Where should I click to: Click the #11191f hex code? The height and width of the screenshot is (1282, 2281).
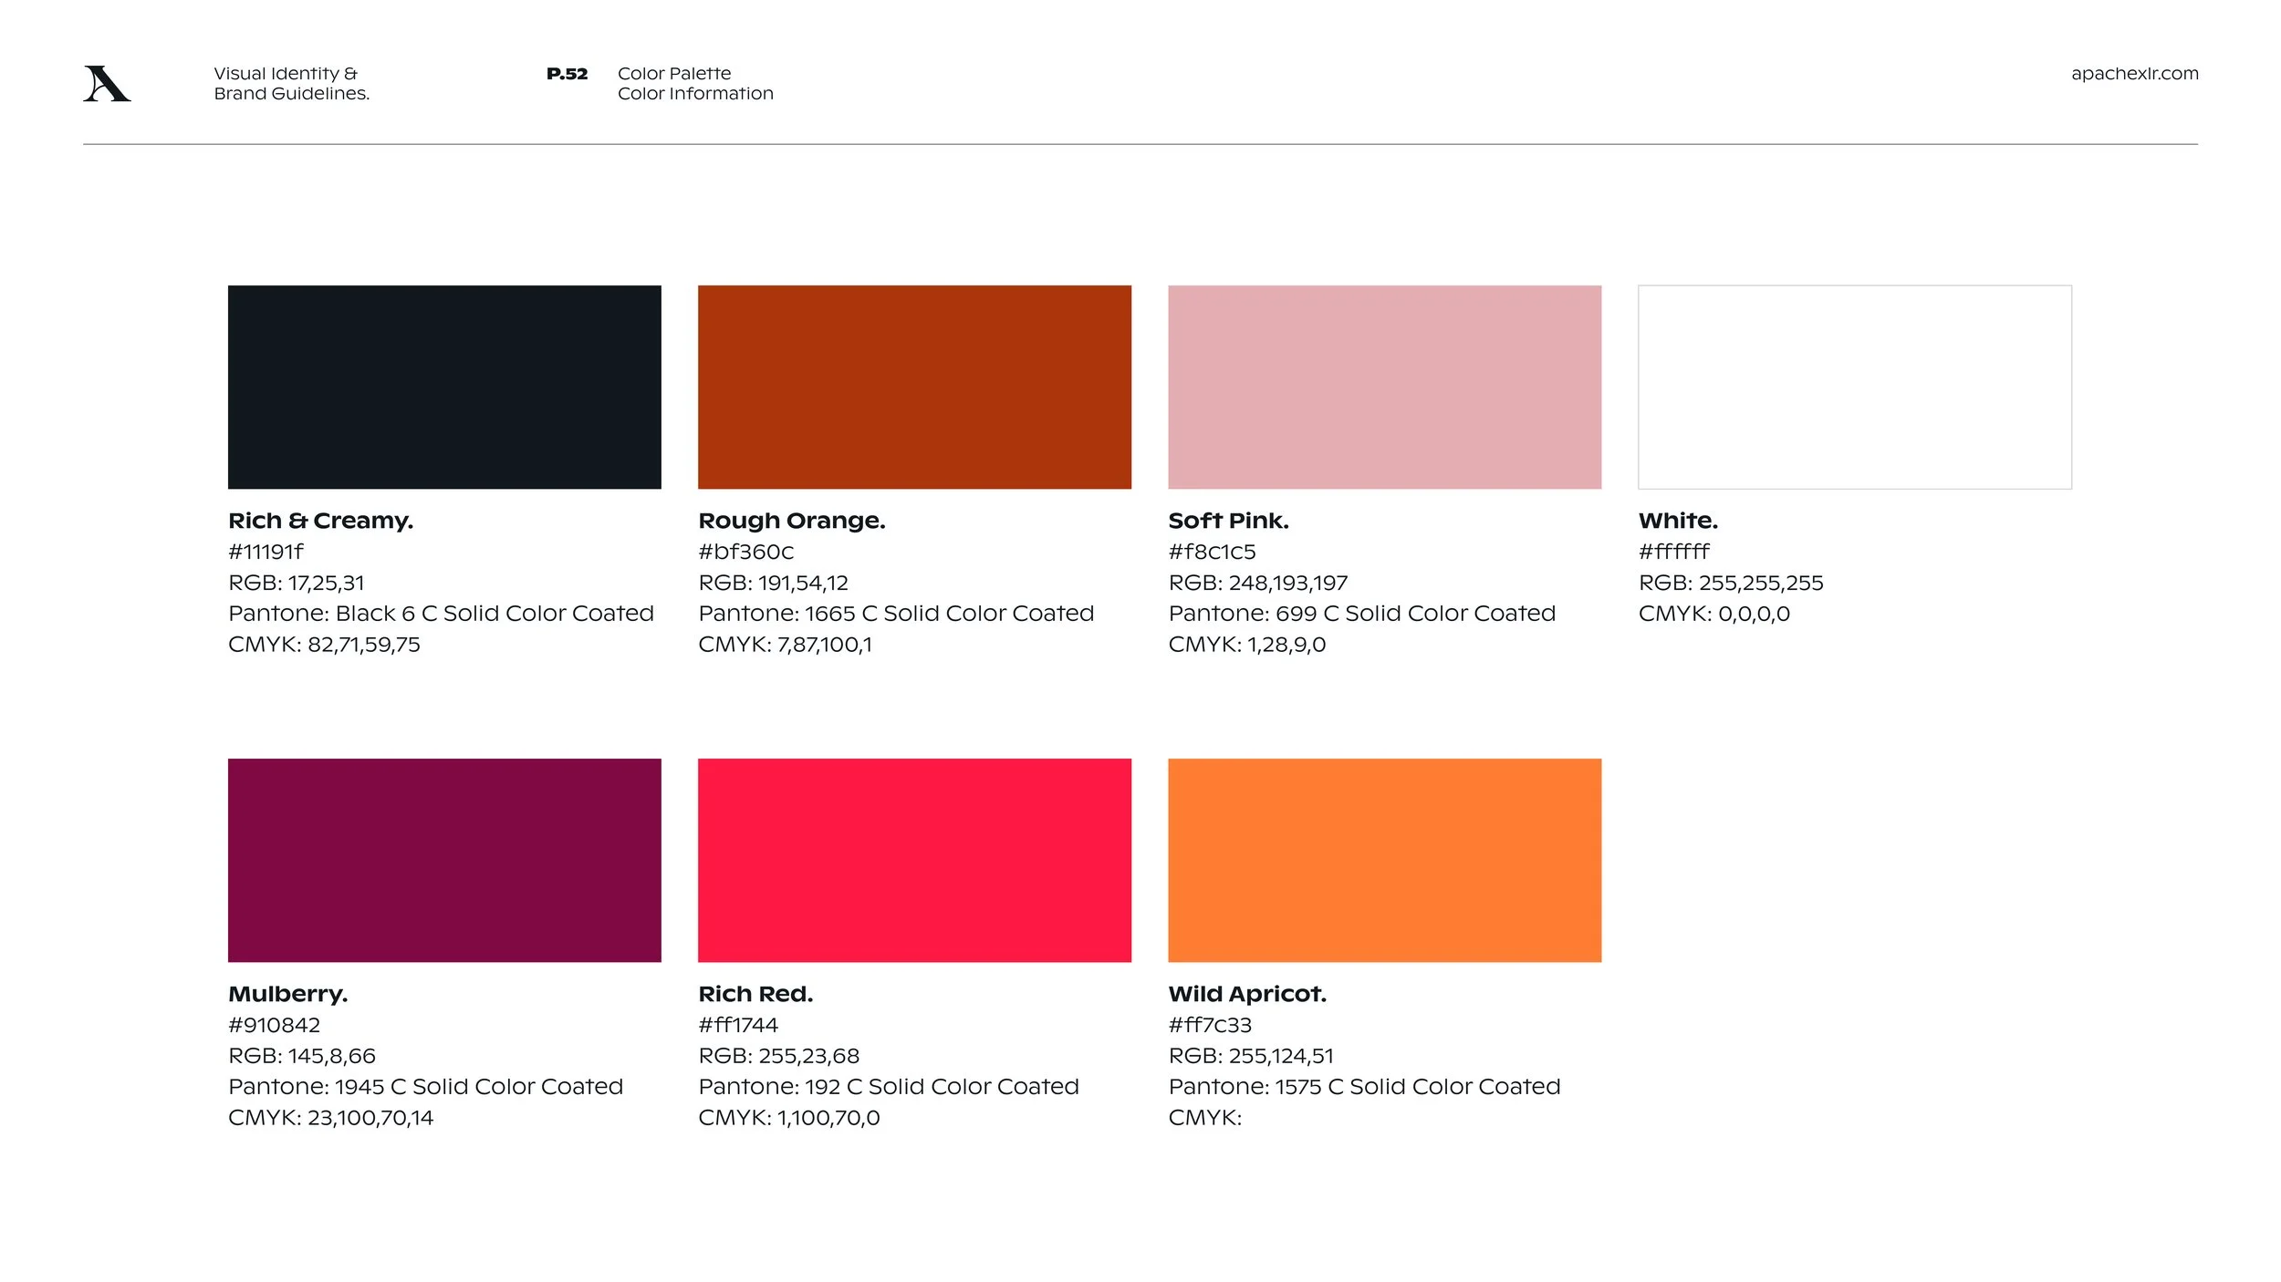coord(266,552)
